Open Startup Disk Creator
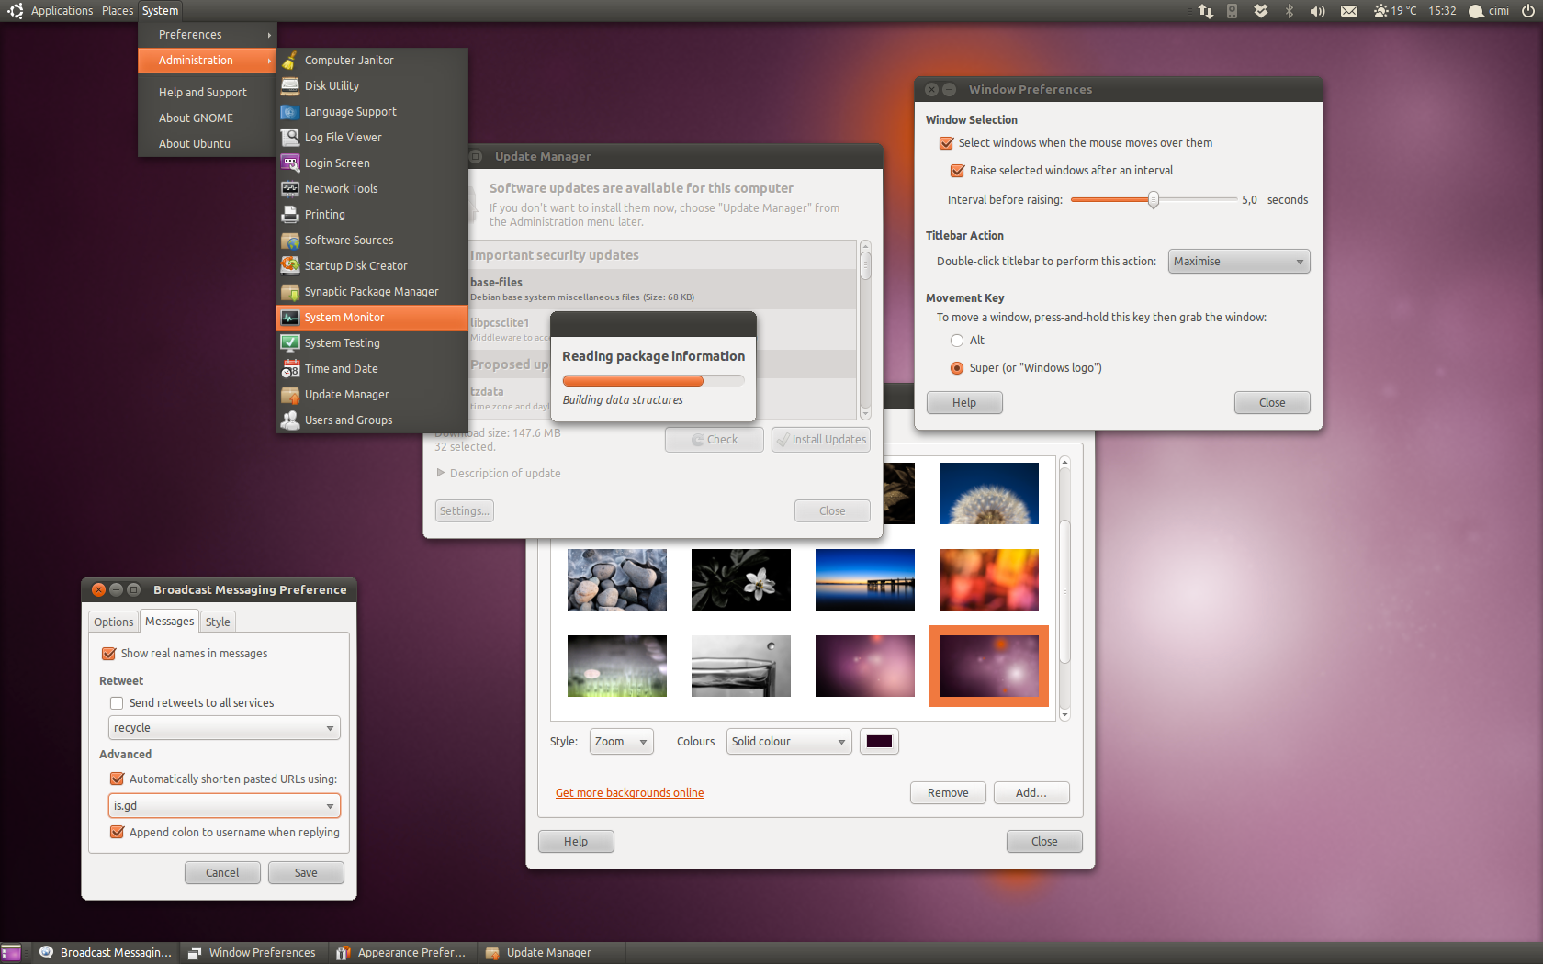This screenshot has height=964, width=1543. pos(355,266)
